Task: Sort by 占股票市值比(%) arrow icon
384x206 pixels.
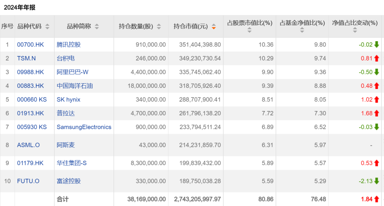Action: pos(249,31)
